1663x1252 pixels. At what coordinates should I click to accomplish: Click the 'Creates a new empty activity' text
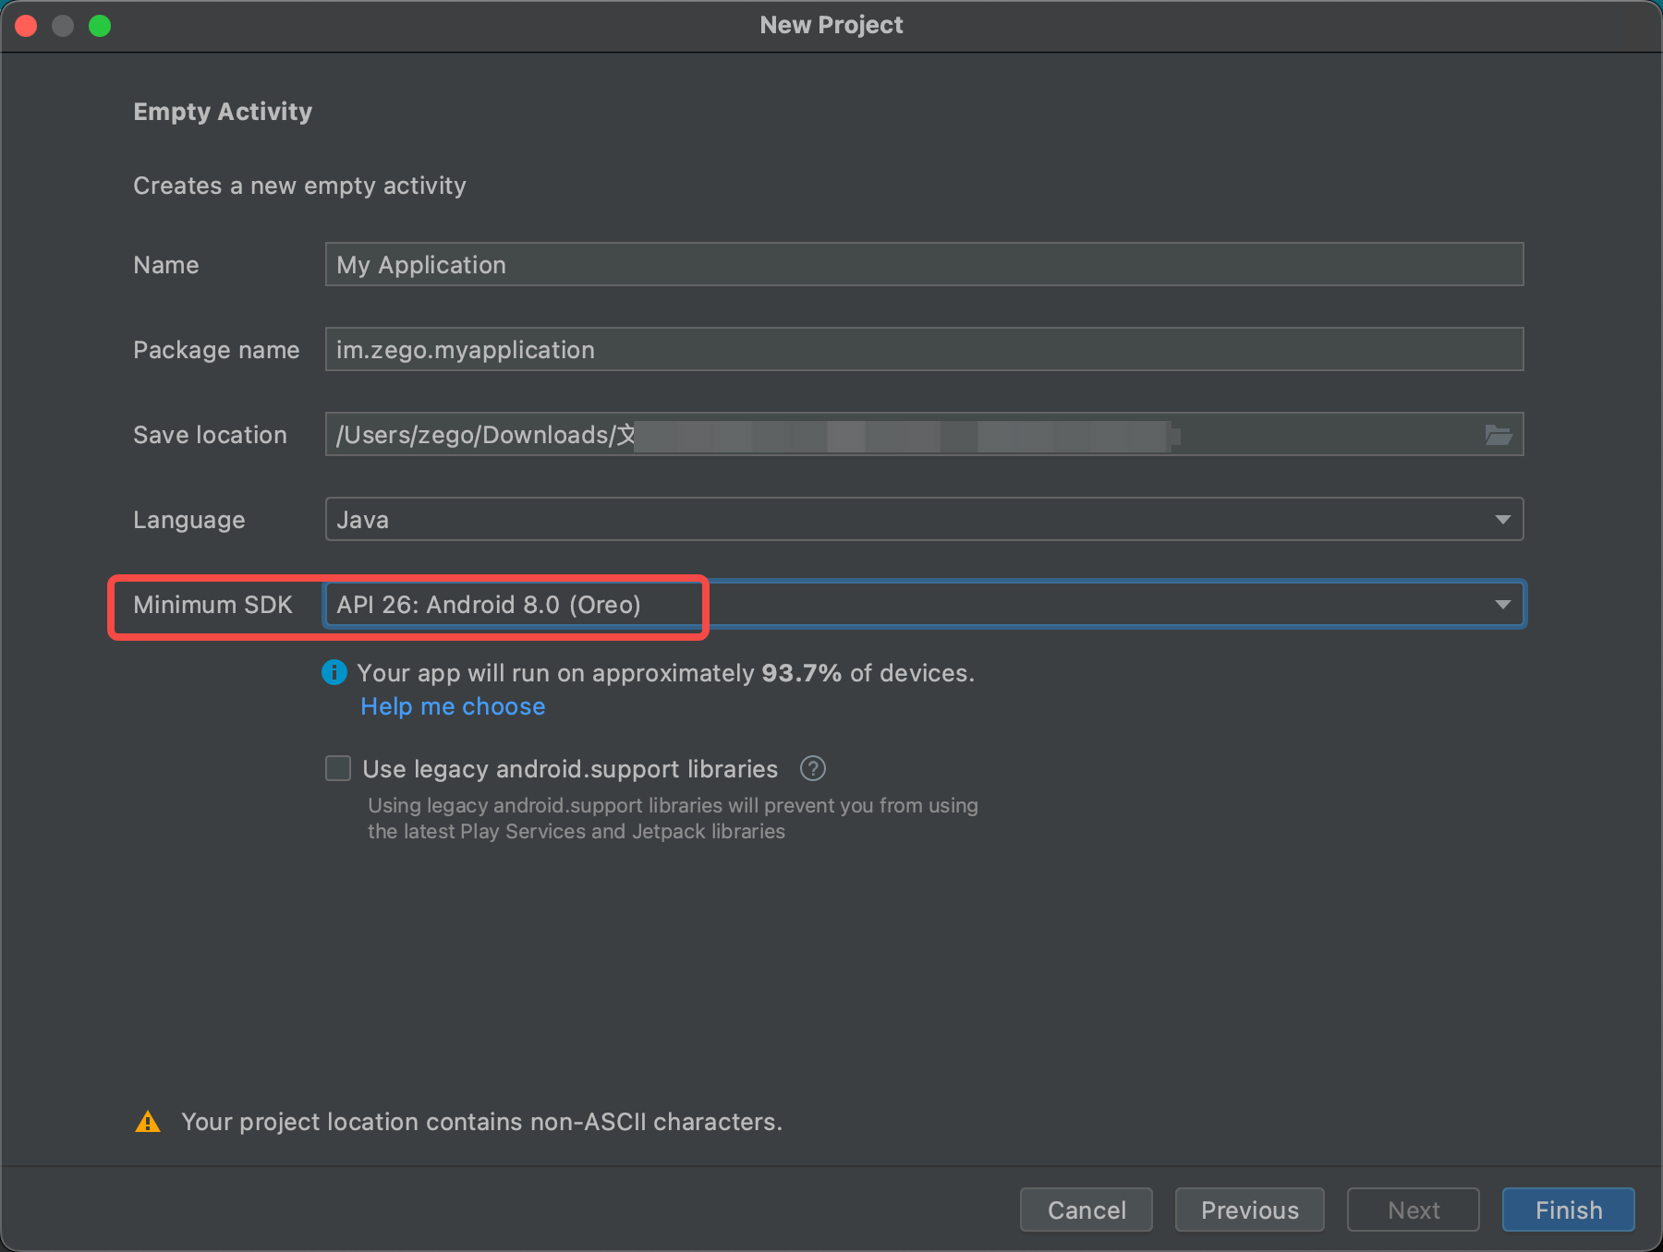tap(299, 186)
